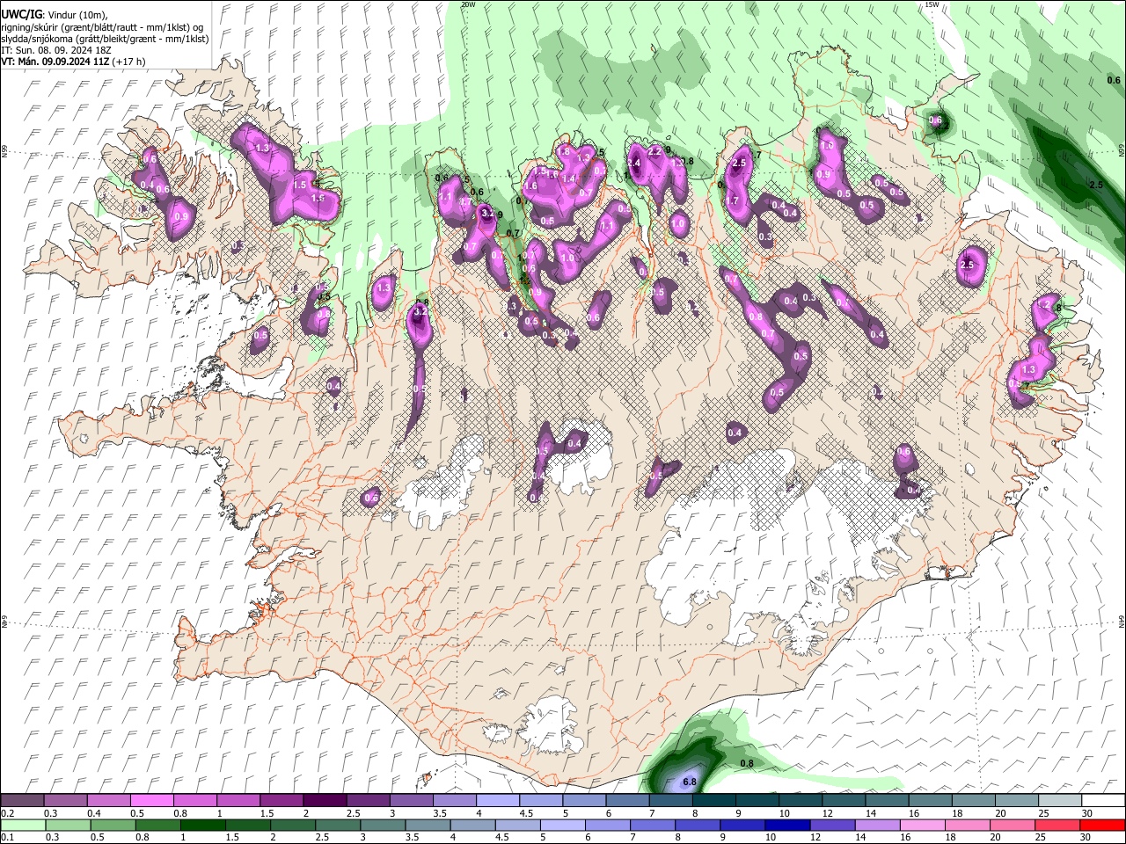Click the '30' label in the upper legend row
The height and width of the screenshot is (844, 1126).
[1086, 813]
